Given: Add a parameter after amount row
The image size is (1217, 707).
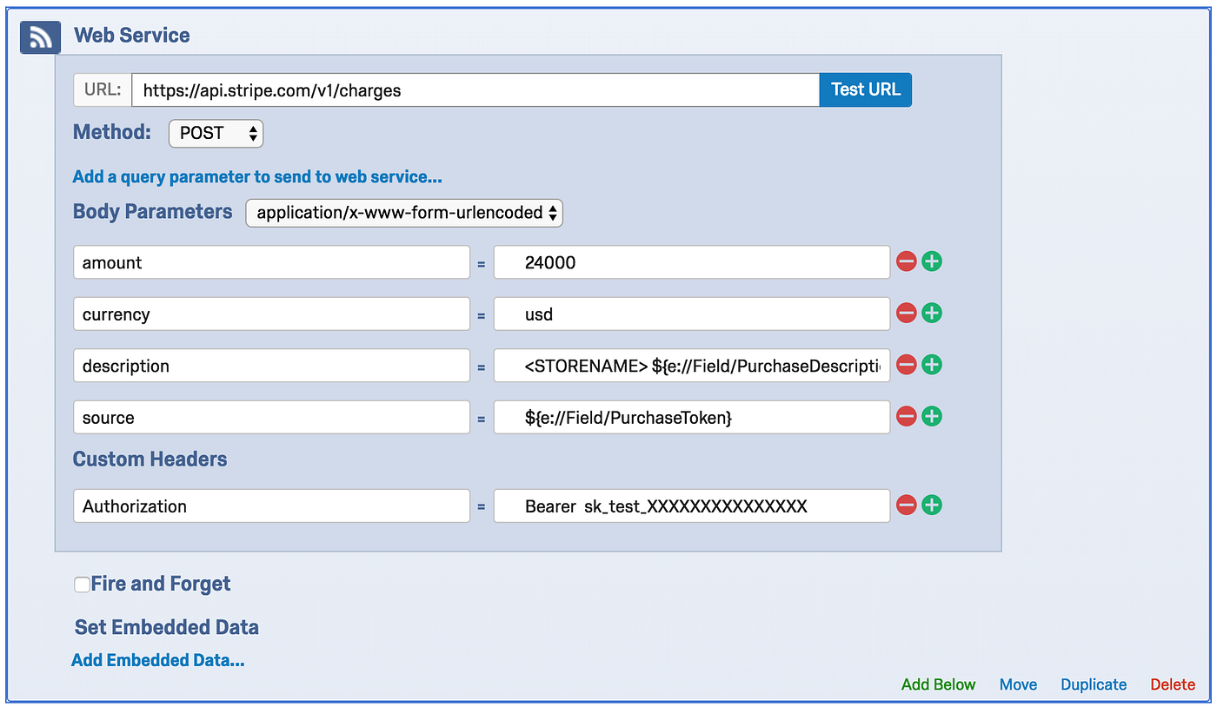Looking at the screenshot, I should click(932, 261).
